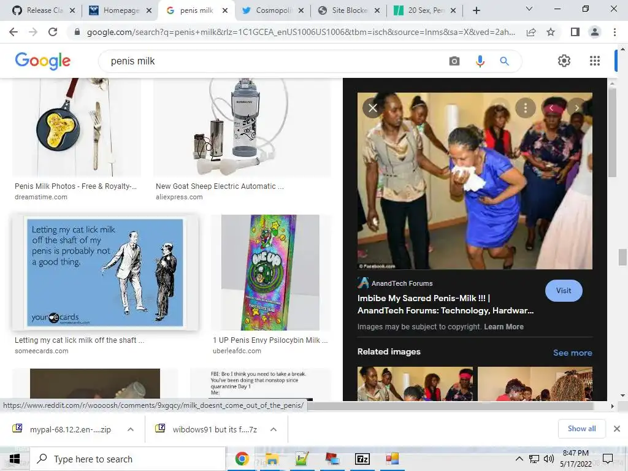Open the network icon in system tray

534,459
